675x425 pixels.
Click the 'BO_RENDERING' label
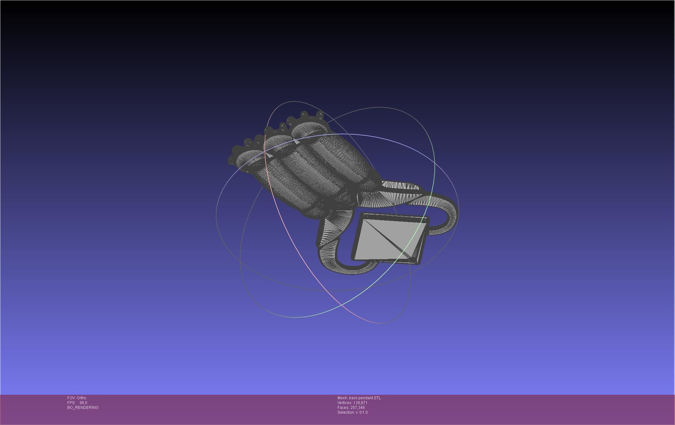(x=83, y=408)
